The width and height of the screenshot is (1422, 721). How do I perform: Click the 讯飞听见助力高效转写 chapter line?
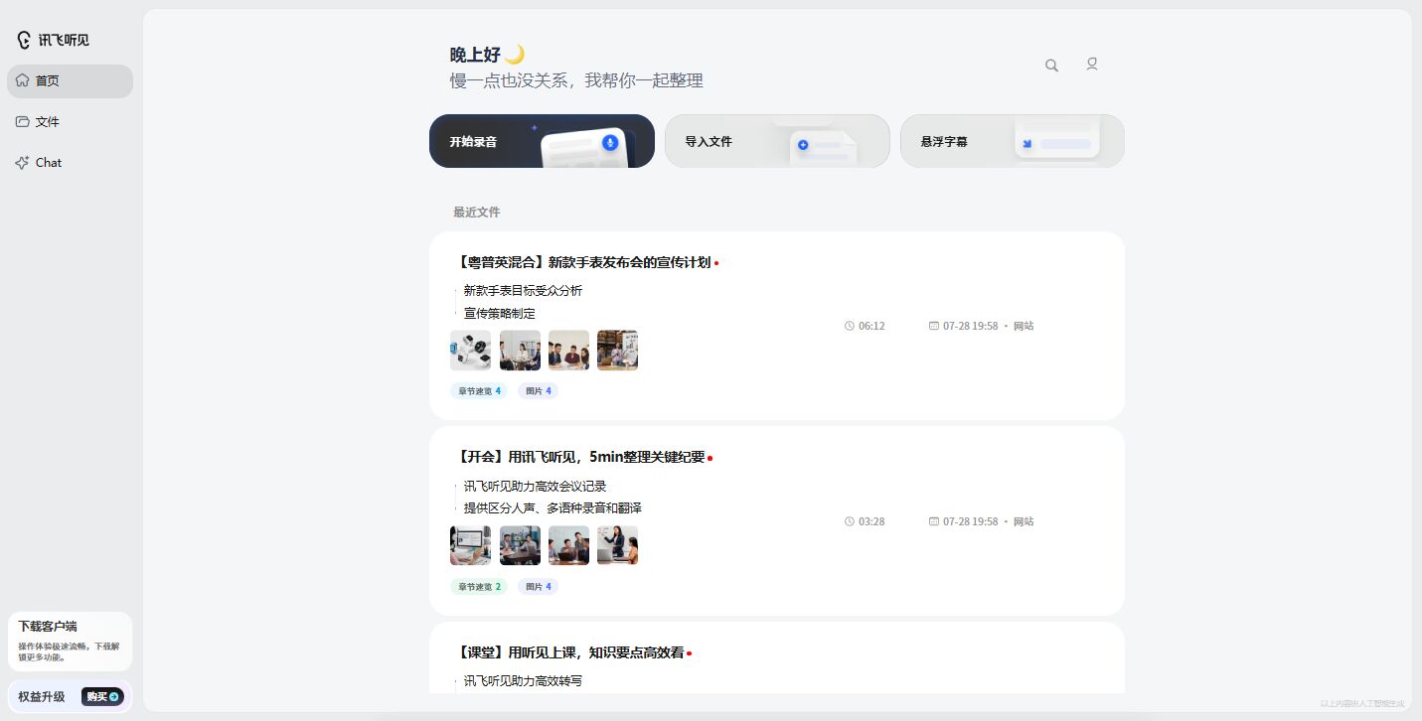[x=523, y=681]
